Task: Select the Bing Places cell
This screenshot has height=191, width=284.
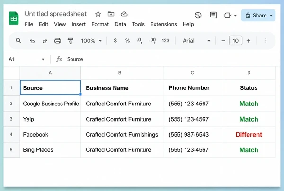Action: 50,150
